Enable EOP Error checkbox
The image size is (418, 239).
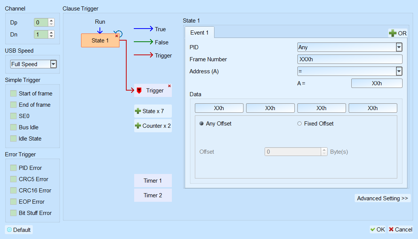tap(13, 202)
